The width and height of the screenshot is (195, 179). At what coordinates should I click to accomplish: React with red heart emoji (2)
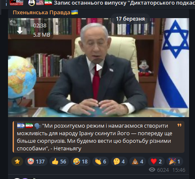tap(156, 161)
